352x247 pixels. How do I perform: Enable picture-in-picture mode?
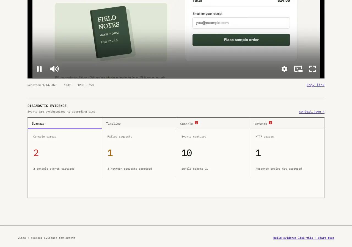pos(298,69)
